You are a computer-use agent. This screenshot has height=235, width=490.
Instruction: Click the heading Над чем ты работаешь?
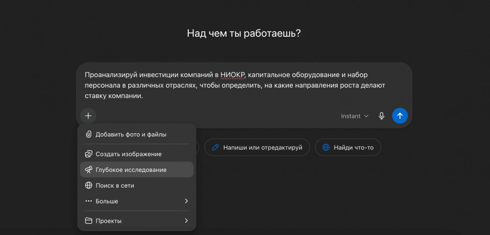coord(244,33)
